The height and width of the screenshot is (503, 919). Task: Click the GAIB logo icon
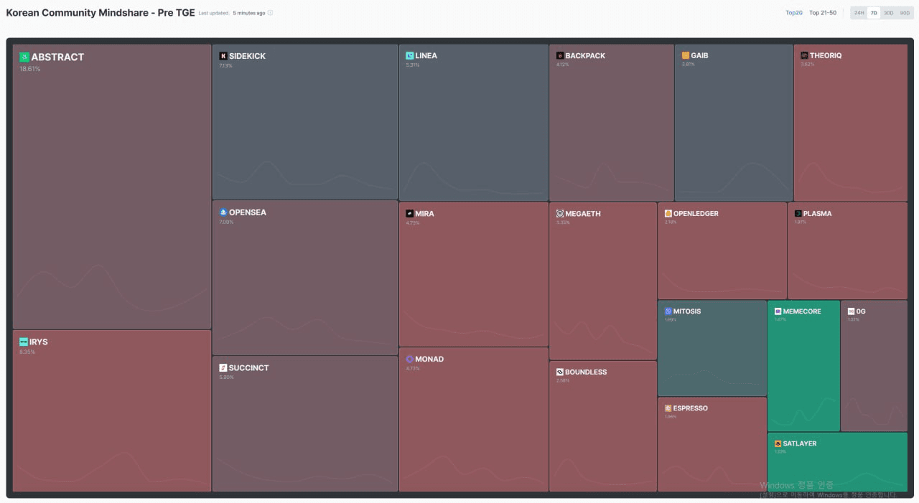point(686,55)
